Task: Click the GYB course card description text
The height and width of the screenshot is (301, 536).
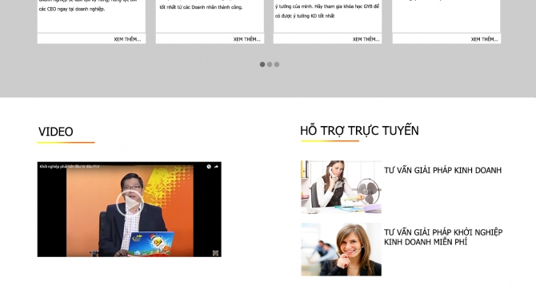Action: coord(327,11)
